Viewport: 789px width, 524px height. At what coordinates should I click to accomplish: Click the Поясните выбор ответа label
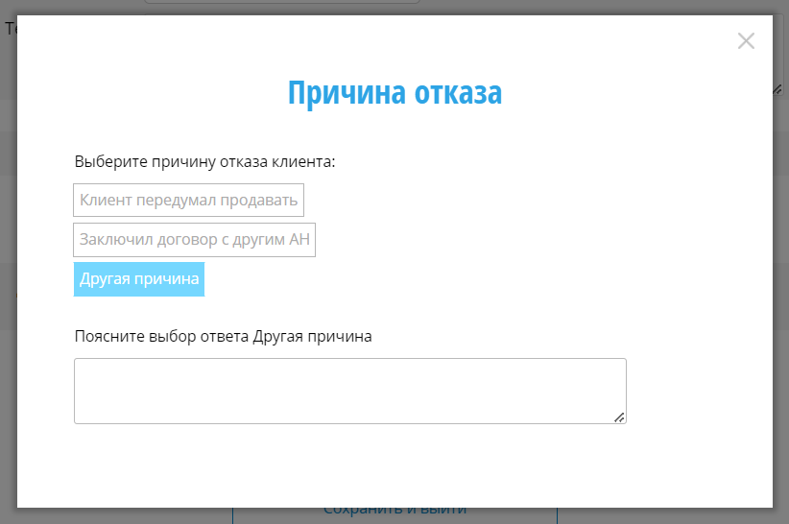223,336
